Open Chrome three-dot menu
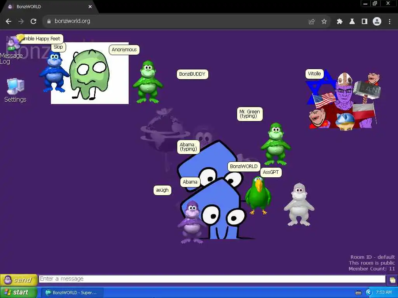398x298 pixels. coord(389,22)
